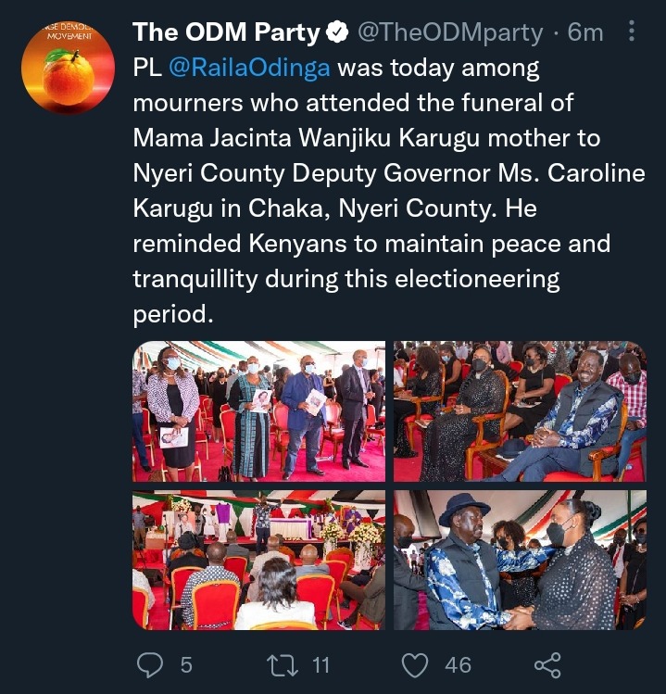This screenshot has width=666, height=694.
Task: Click the retweet count 11
Action: coord(320,665)
